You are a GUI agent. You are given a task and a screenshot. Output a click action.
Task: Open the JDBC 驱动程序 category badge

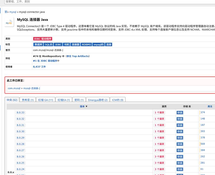tap(43, 39)
